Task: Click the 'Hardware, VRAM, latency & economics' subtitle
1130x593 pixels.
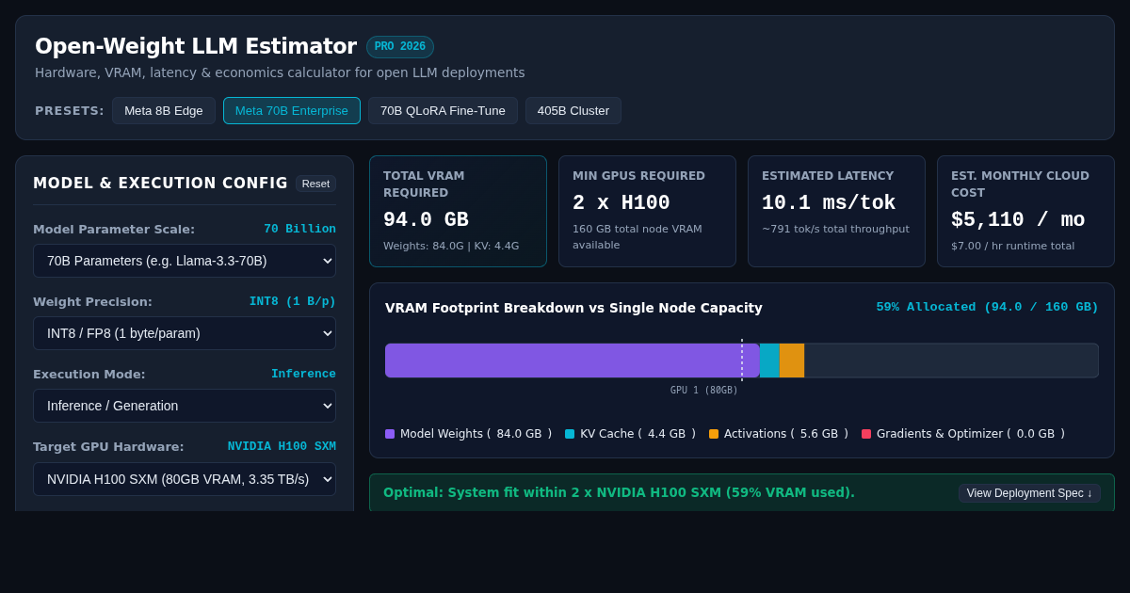Action: tap(280, 72)
